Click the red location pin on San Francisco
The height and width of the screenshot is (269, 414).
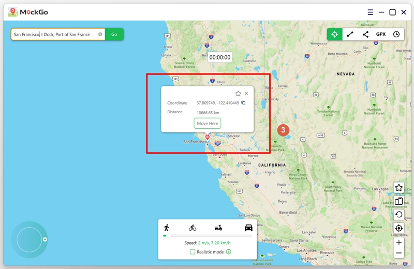(208, 137)
